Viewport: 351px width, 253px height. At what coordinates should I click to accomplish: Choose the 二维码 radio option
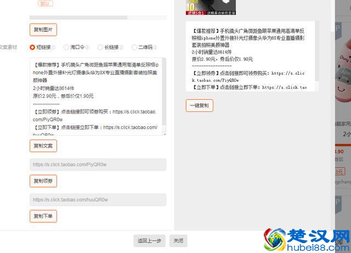(x=134, y=47)
